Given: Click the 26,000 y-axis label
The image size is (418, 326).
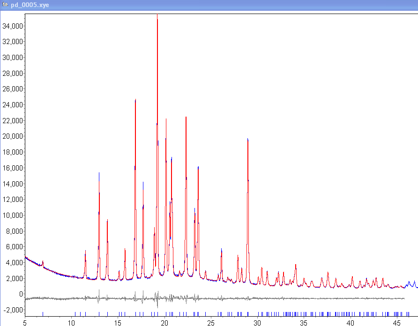Looking at the screenshot, I should click(13, 89).
